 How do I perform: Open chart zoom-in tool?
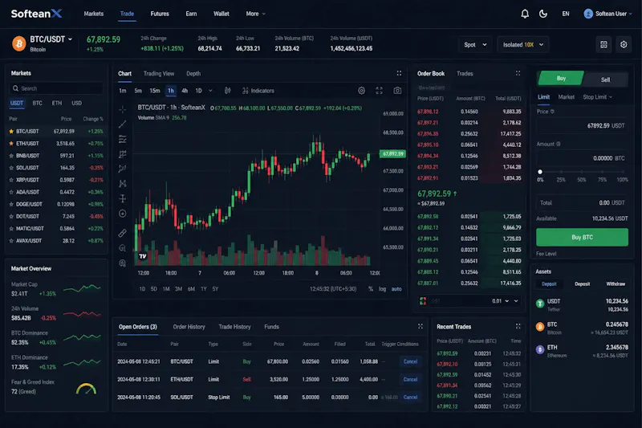coord(123,248)
